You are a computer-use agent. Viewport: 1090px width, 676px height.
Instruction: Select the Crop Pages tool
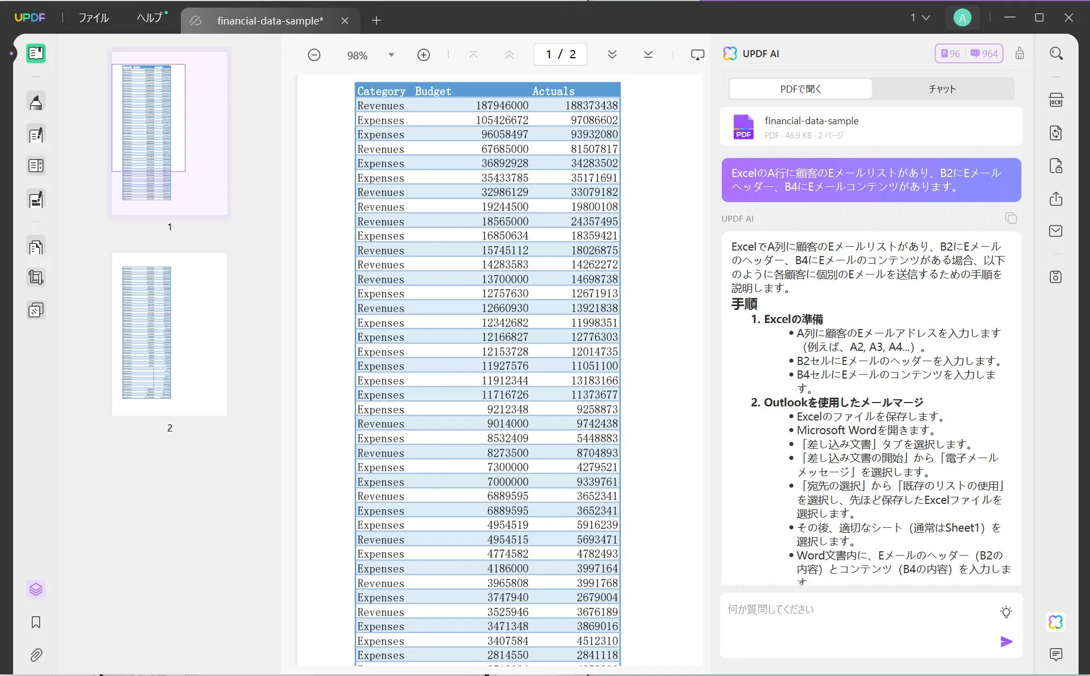pos(36,278)
